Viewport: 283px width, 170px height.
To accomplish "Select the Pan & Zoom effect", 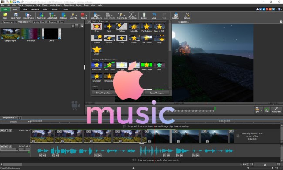I will pos(146,27).
